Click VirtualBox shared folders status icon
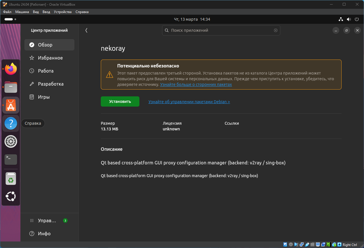This screenshot has height=248, width=364. pos(312,245)
